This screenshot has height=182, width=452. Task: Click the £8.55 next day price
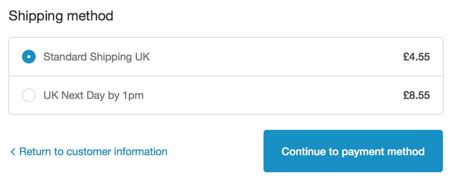[416, 95]
